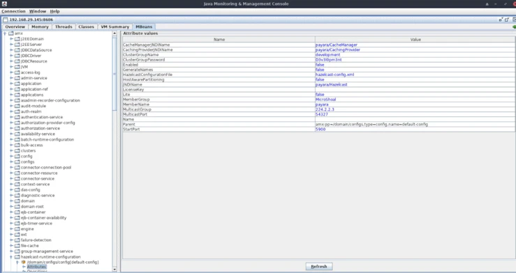
Task: Expand the access-log node
Action: coord(11,72)
